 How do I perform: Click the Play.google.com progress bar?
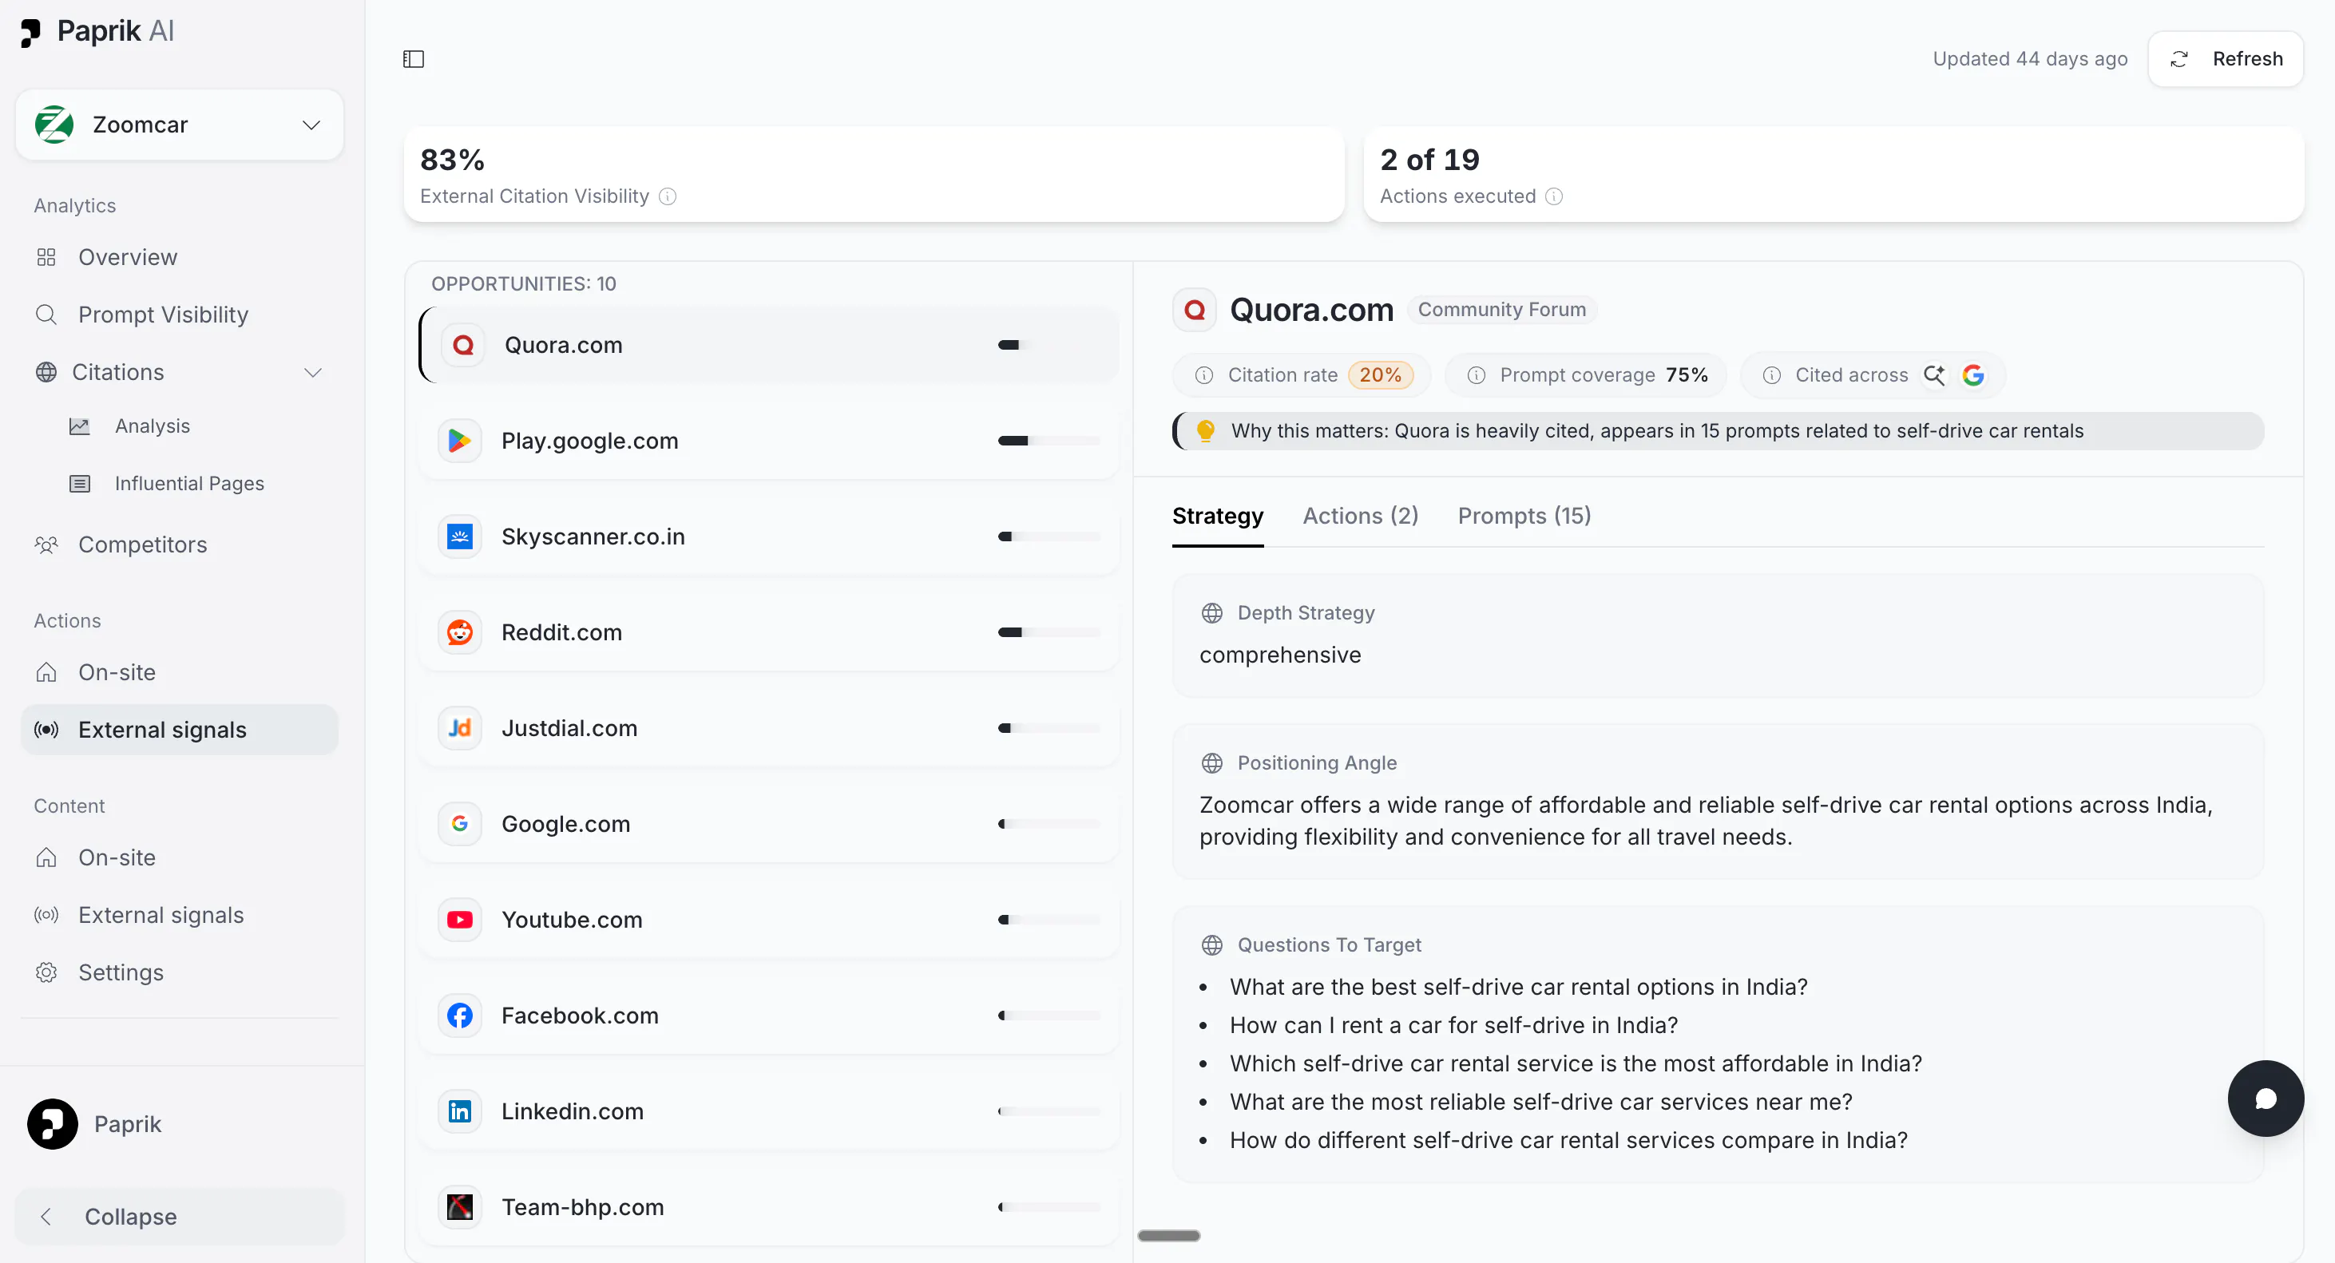[x=1049, y=441]
